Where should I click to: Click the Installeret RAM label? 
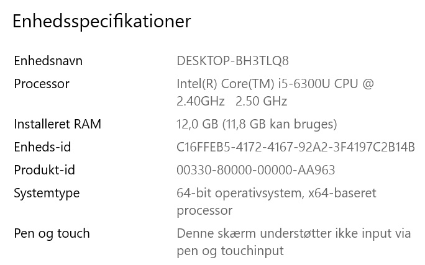(57, 124)
